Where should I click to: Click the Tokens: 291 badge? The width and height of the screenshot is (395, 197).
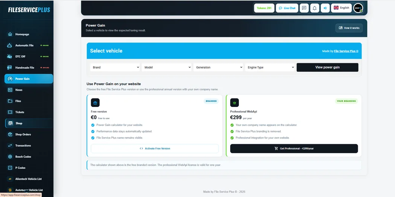click(x=264, y=8)
